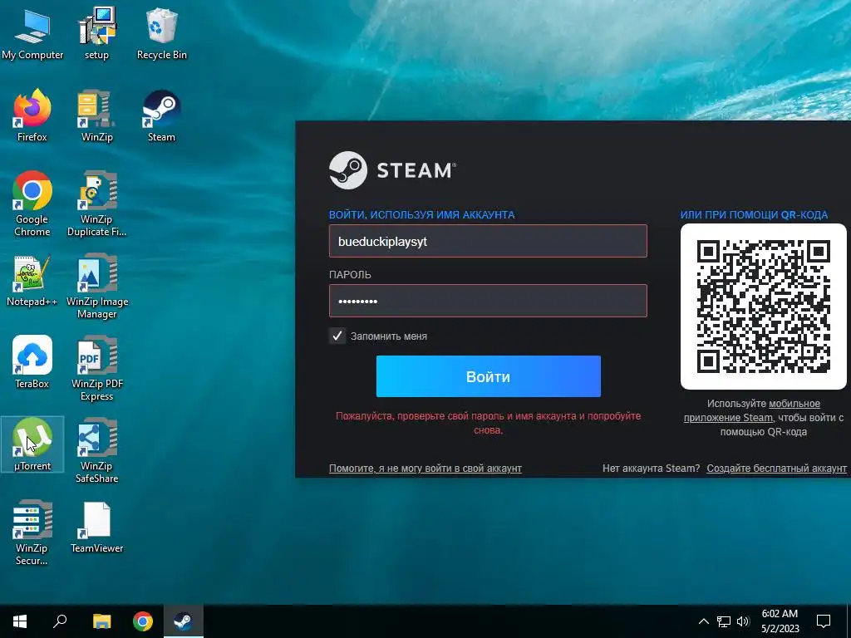The width and height of the screenshot is (851, 638).
Task: Select WinZip SafeShare shortcut
Action: [x=96, y=450]
